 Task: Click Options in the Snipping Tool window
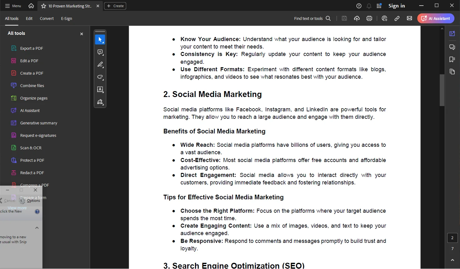click(x=30, y=201)
